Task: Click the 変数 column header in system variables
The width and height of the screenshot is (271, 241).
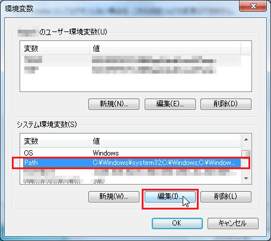Action: tap(55, 141)
